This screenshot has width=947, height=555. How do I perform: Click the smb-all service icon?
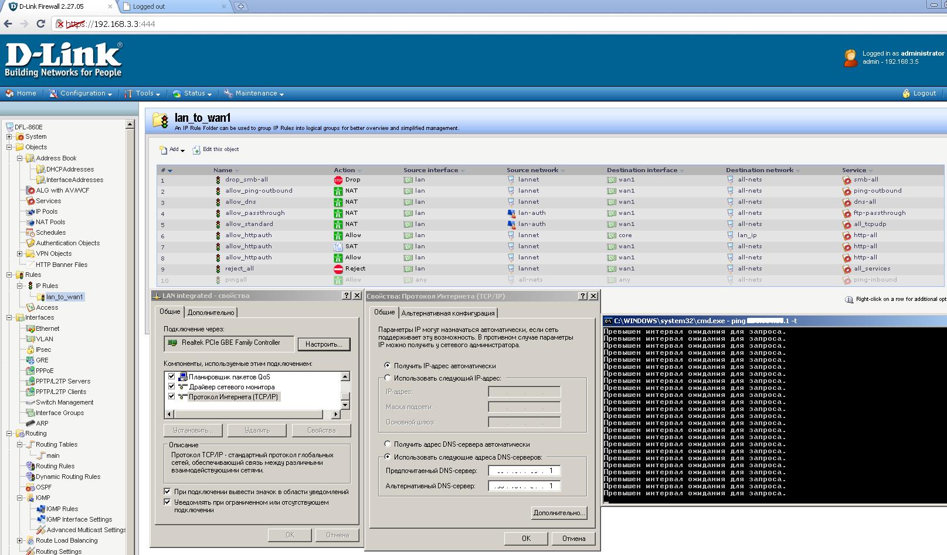click(x=847, y=180)
